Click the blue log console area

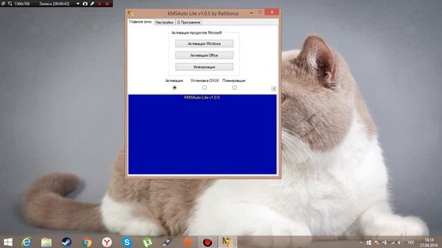point(202,134)
